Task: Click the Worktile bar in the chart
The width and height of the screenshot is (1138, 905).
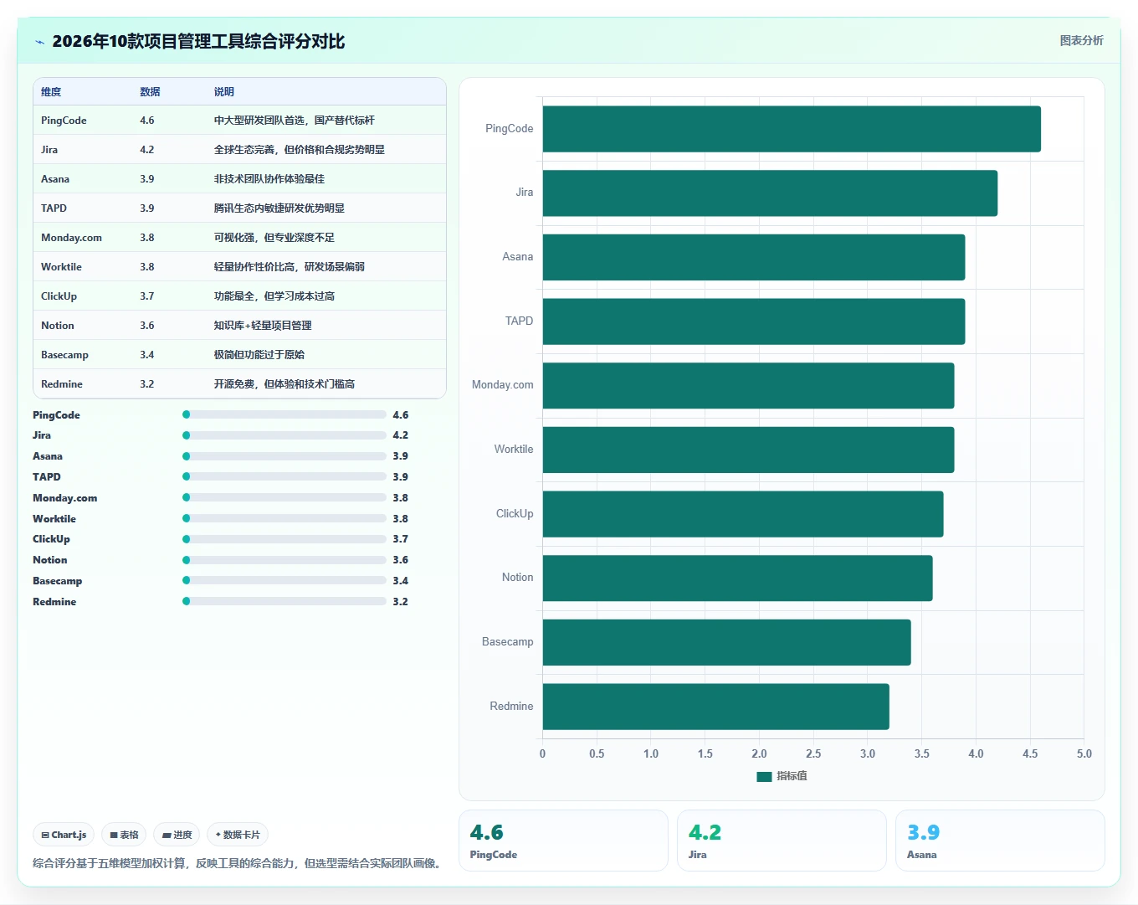Action: [x=748, y=450]
